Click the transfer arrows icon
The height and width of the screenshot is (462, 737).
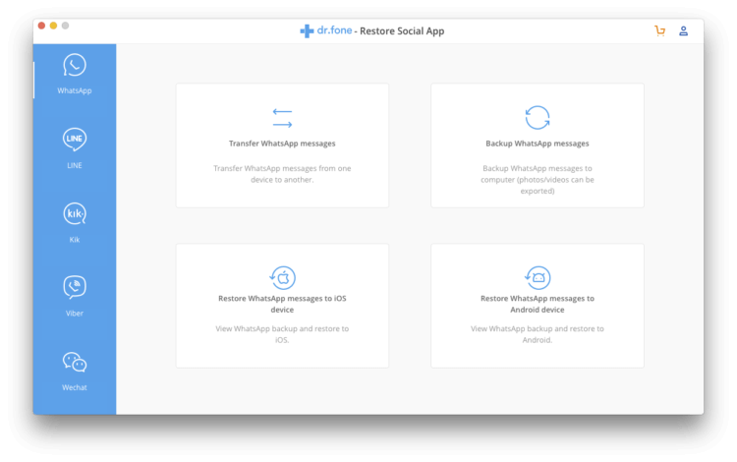[282, 118]
